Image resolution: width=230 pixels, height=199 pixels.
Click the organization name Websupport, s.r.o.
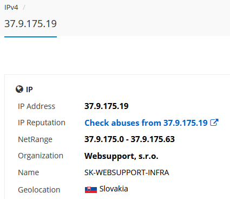pos(121,156)
